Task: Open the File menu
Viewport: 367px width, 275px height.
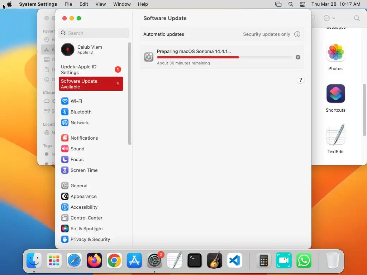Action: coord(68,4)
